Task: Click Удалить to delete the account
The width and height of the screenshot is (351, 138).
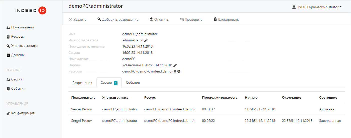Action: [x=77, y=19]
